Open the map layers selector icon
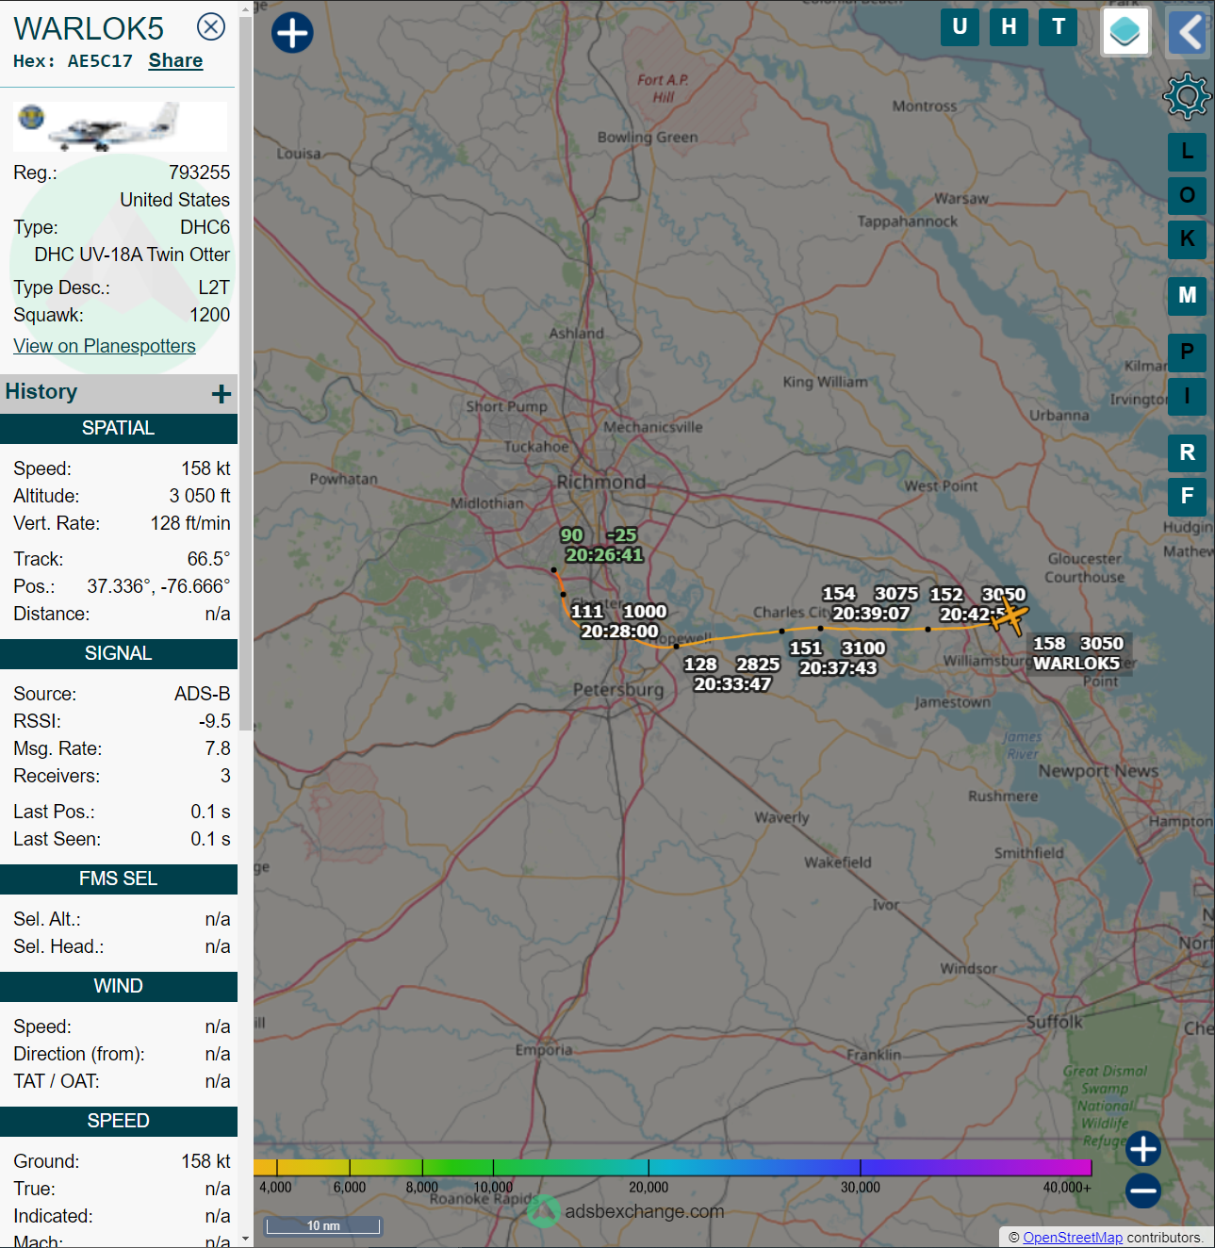The image size is (1215, 1248). [x=1125, y=31]
